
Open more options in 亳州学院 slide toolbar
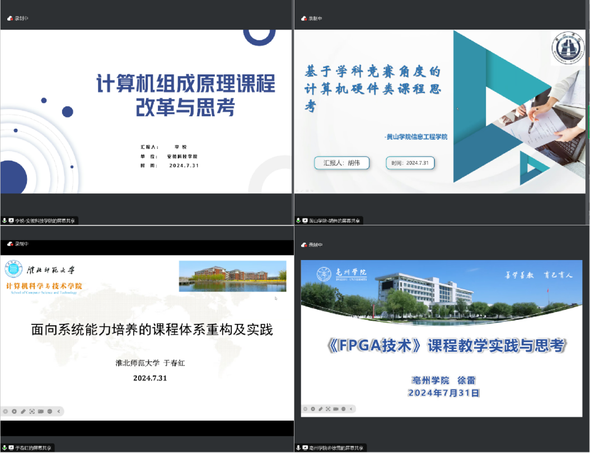tap(343, 409)
